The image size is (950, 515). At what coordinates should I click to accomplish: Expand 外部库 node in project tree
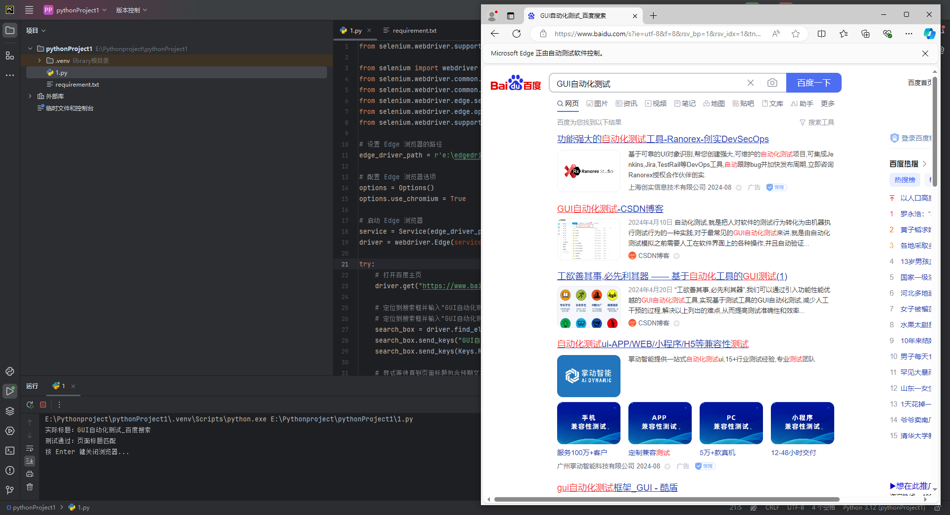pyautogui.click(x=30, y=96)
